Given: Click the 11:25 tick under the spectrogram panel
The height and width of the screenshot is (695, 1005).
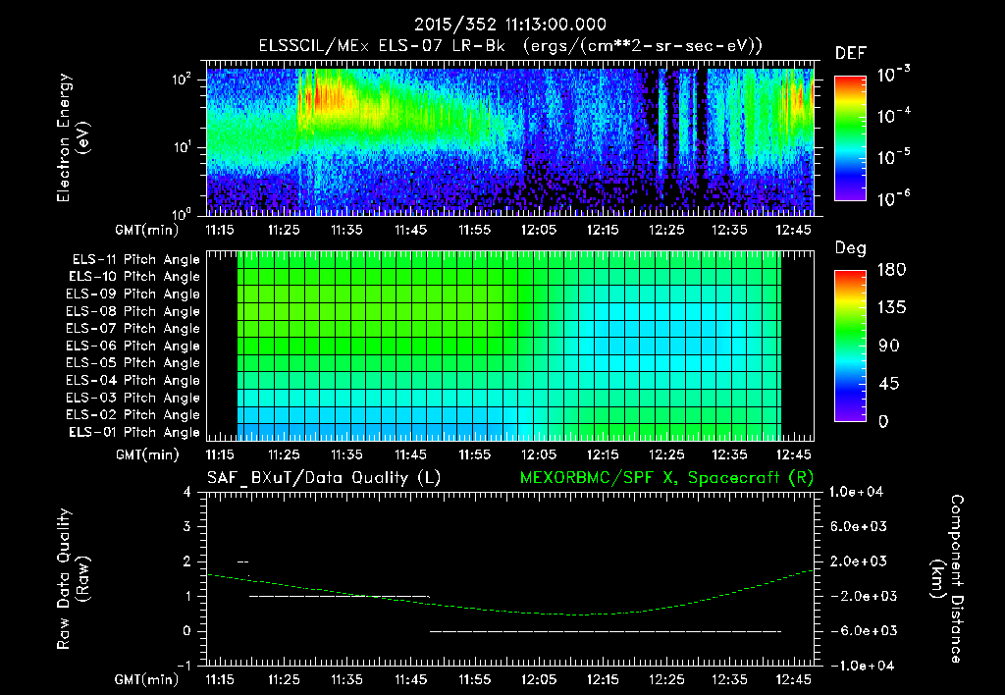Looking at the screenshot, I should (x=284, y=230).
